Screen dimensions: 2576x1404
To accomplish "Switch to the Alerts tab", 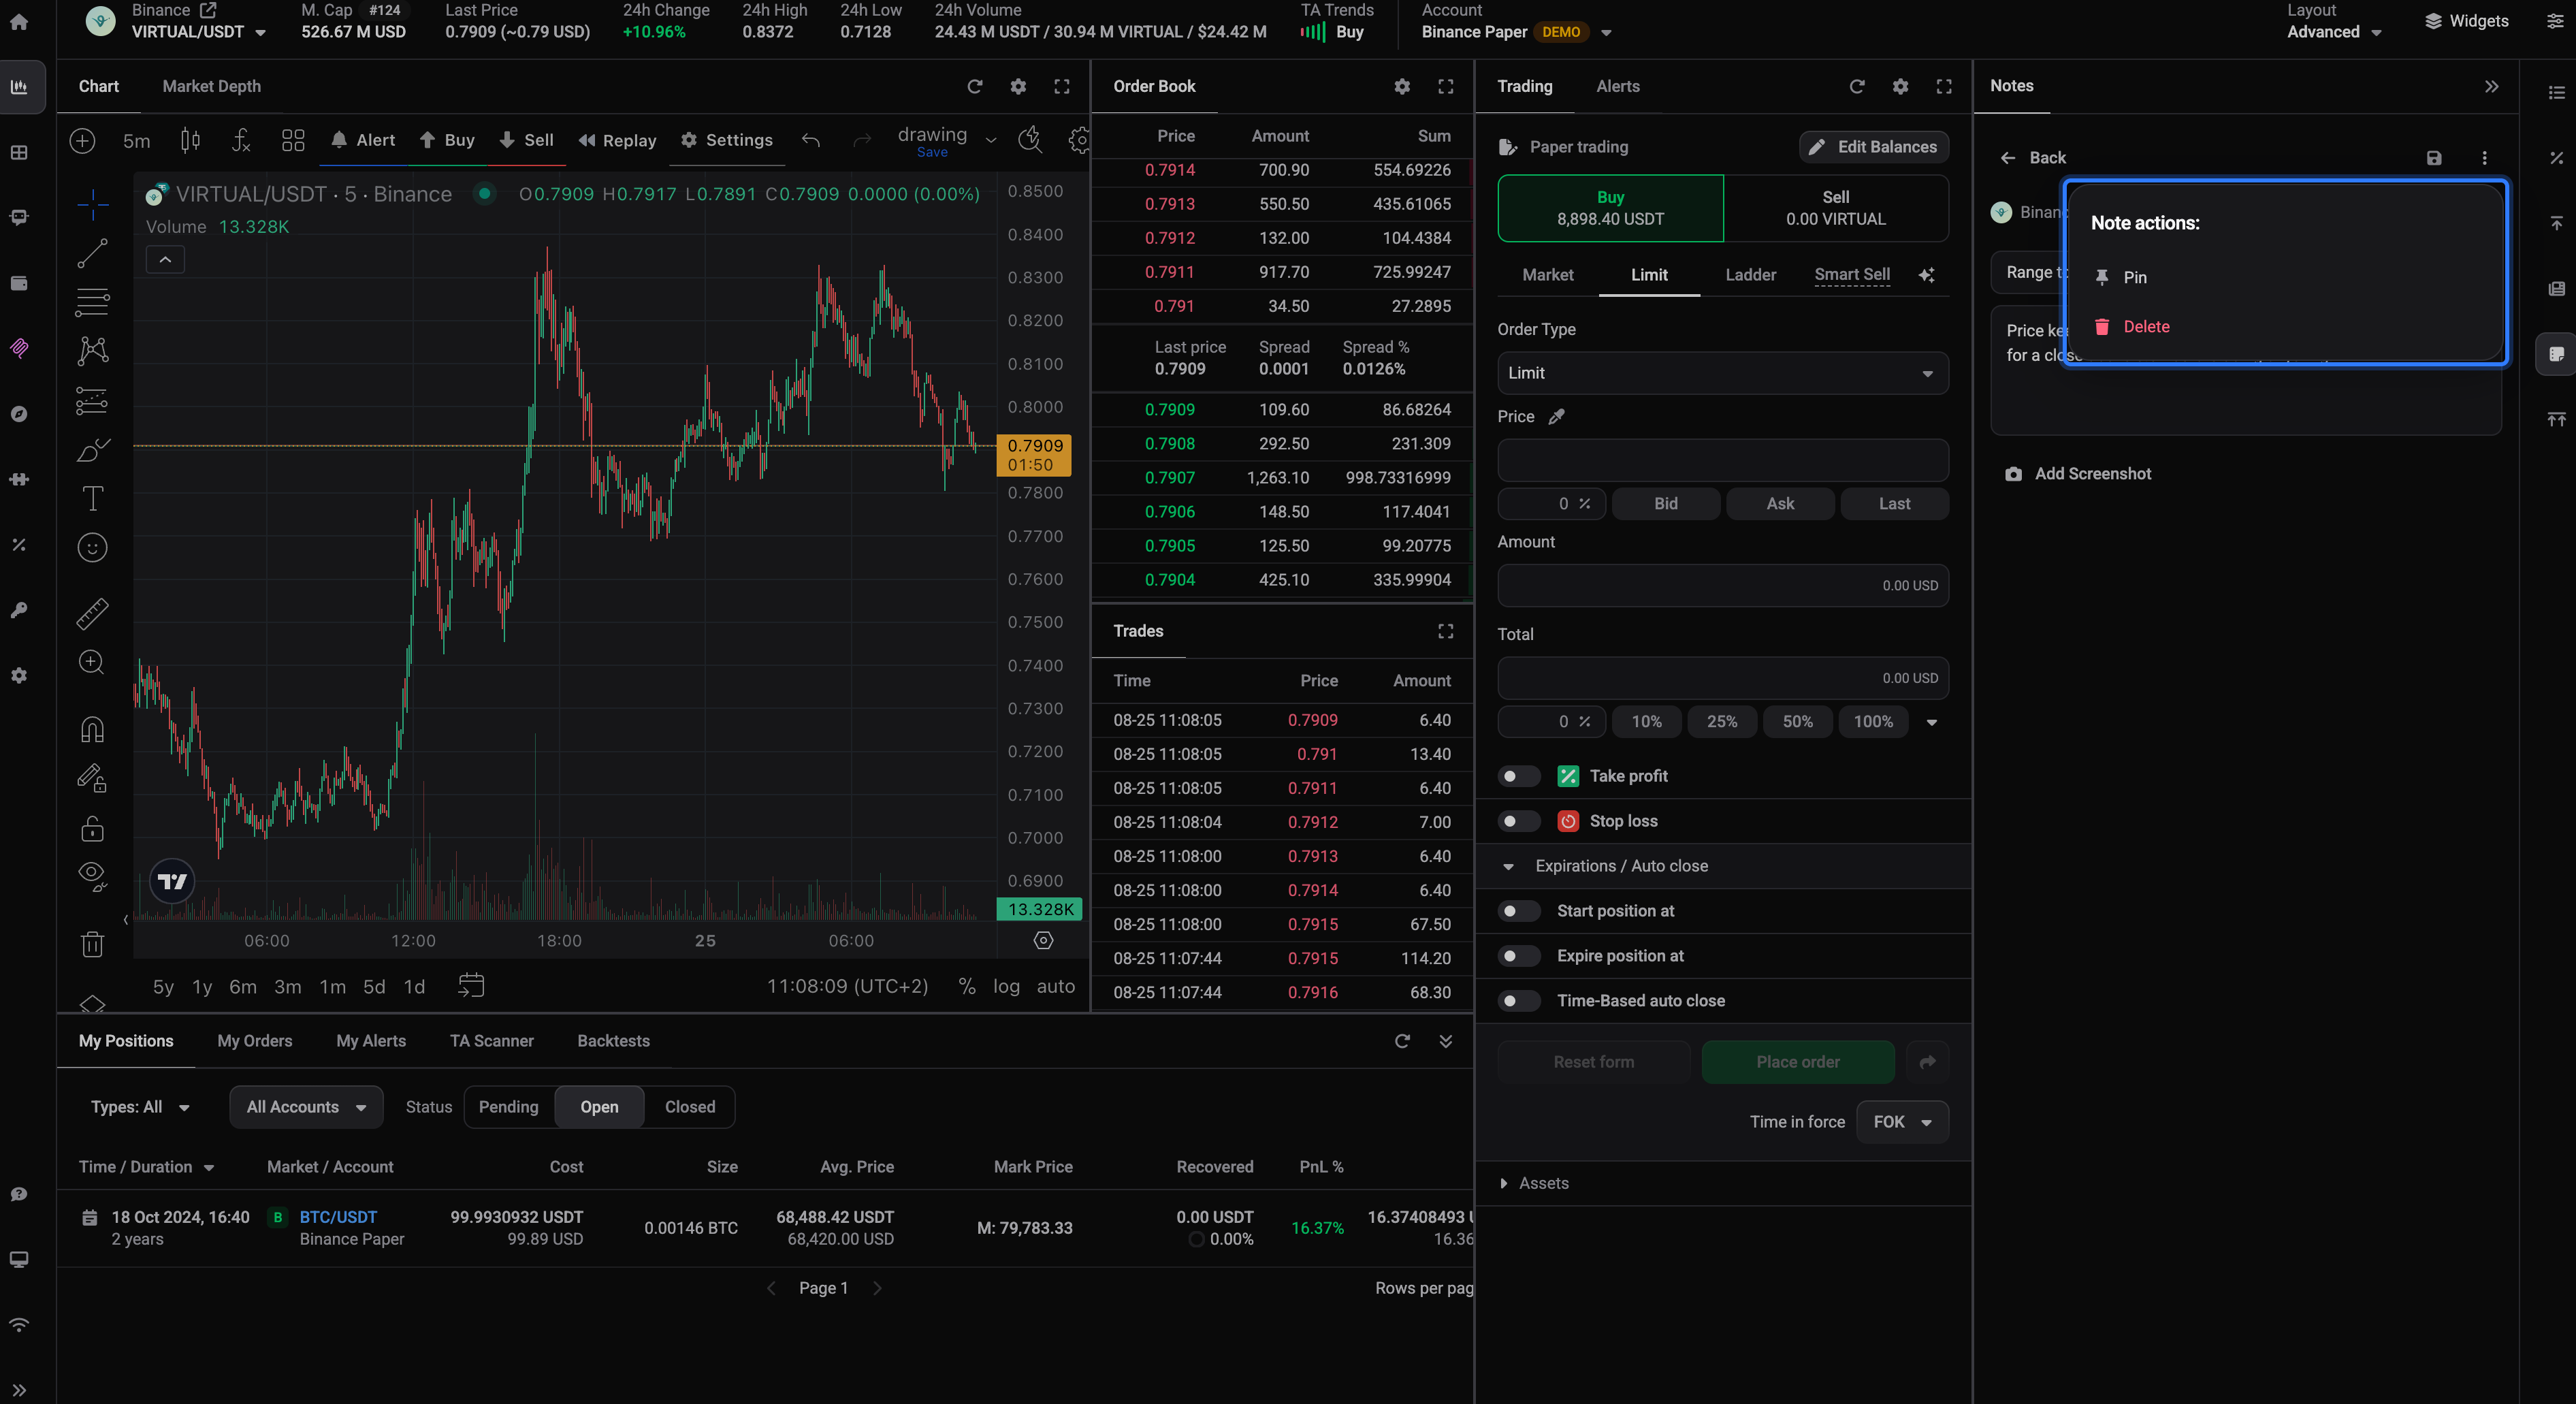I will tap(1617, 86).
